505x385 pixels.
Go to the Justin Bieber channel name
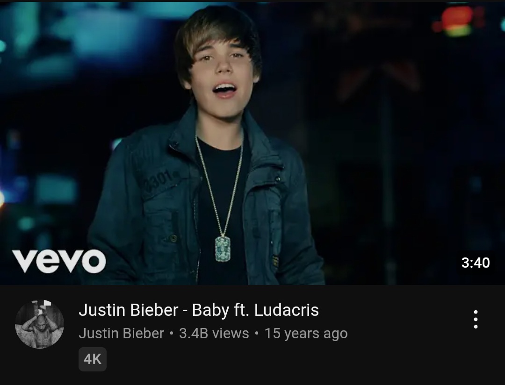pyautogui.click(x=122, y=334)
